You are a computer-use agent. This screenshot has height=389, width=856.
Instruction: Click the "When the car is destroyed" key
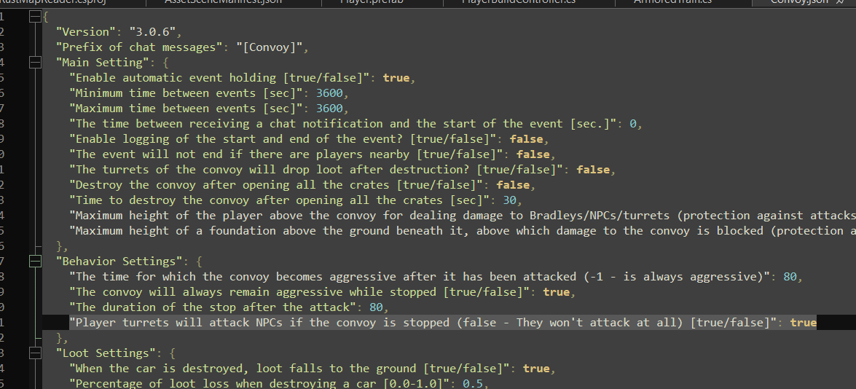click(x=289, y=369)
